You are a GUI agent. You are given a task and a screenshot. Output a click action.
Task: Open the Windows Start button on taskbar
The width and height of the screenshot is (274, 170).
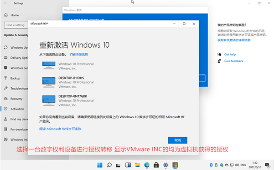[x=100, y=165]
